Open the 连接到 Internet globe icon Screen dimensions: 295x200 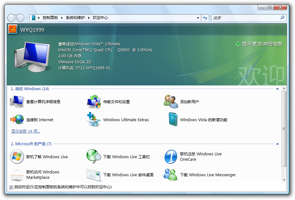point(17,119)
